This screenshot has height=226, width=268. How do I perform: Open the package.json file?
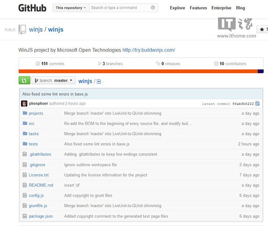pyautogui.click(x=41, y=216)
